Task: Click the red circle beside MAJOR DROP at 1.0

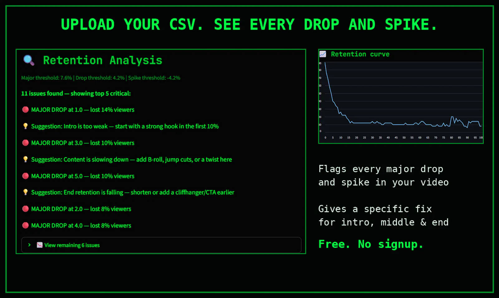Action: coord(26,110)
